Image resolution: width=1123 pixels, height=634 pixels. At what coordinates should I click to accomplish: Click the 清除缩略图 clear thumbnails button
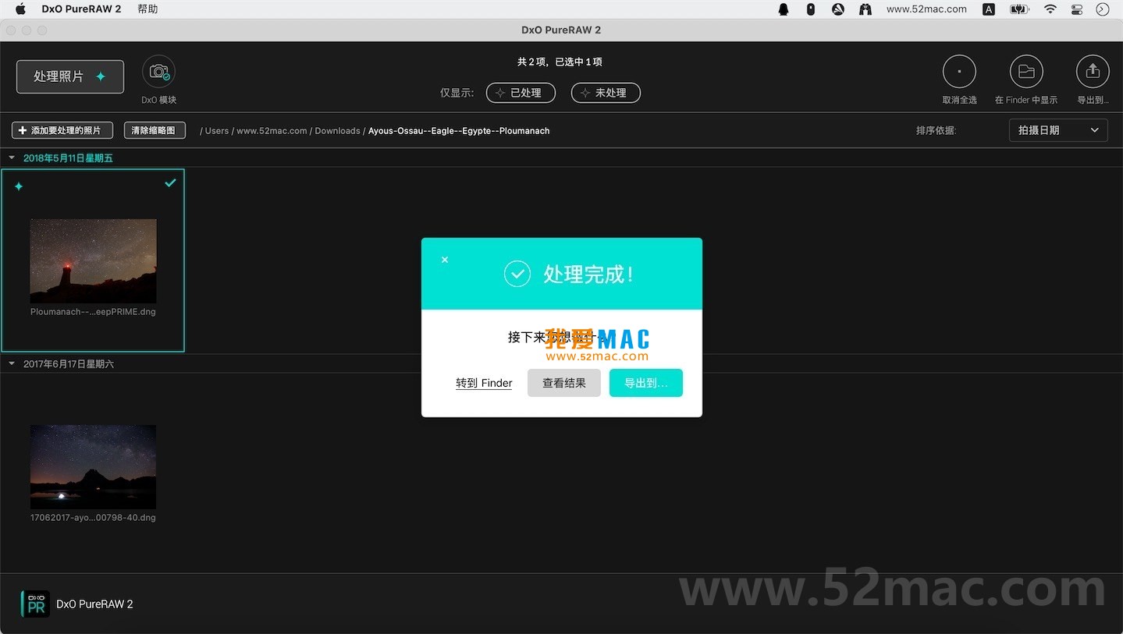pos(155,130)
